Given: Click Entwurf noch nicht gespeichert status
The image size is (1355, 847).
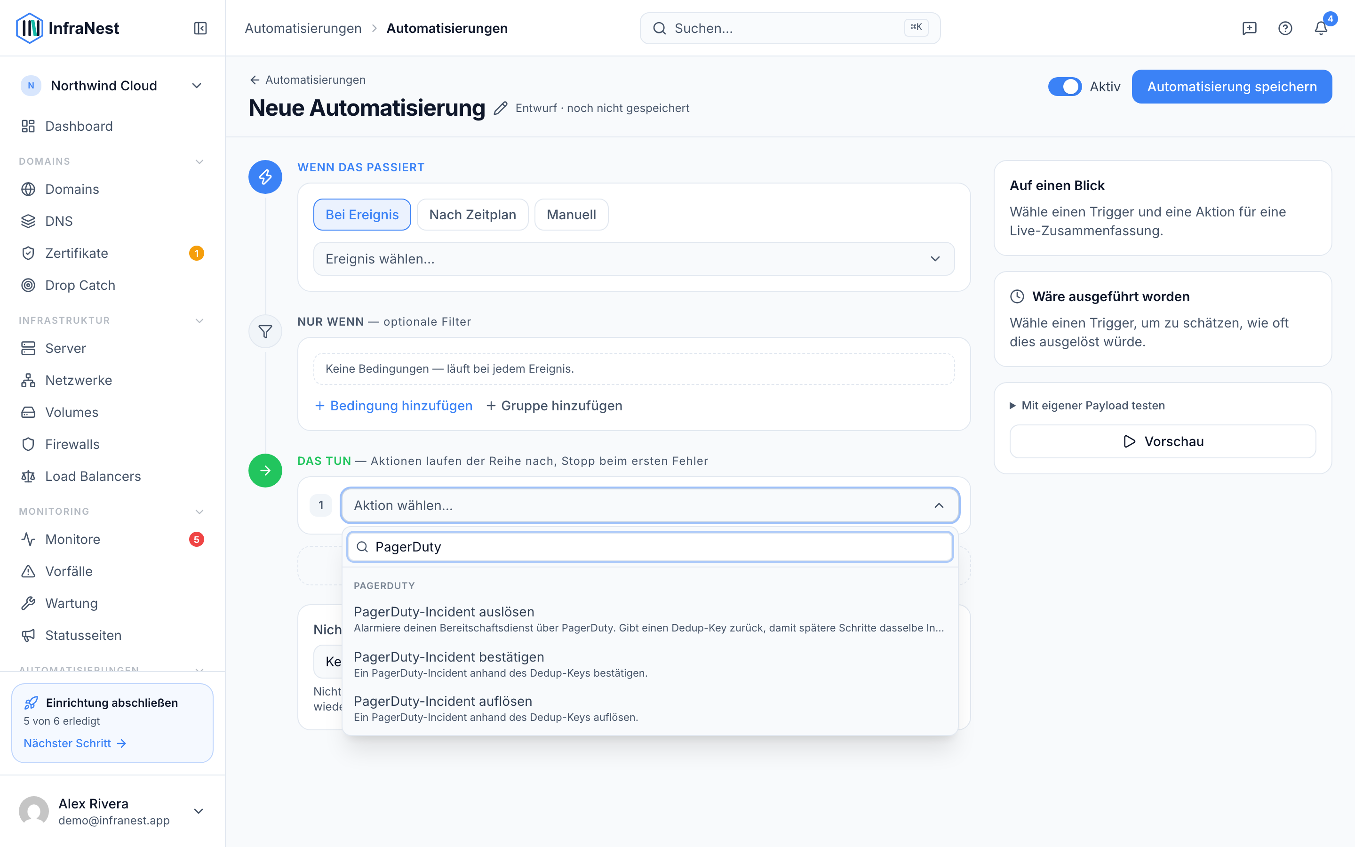Looking at the screenshot, I should [x=603, y=108].
